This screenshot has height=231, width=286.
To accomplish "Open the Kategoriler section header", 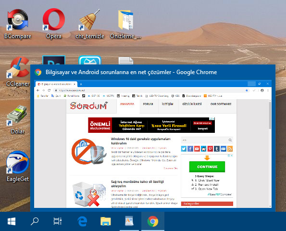I will (x=207, y=204).
